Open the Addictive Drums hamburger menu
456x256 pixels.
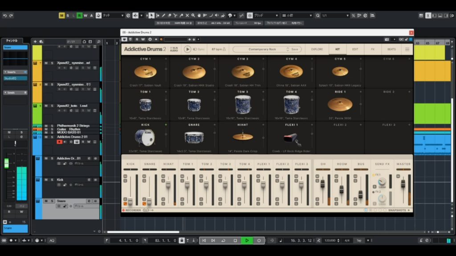coord(407,49)
